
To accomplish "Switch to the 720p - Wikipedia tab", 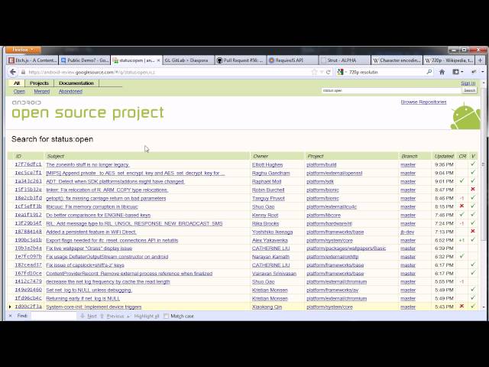I will [x=449, y=60].
